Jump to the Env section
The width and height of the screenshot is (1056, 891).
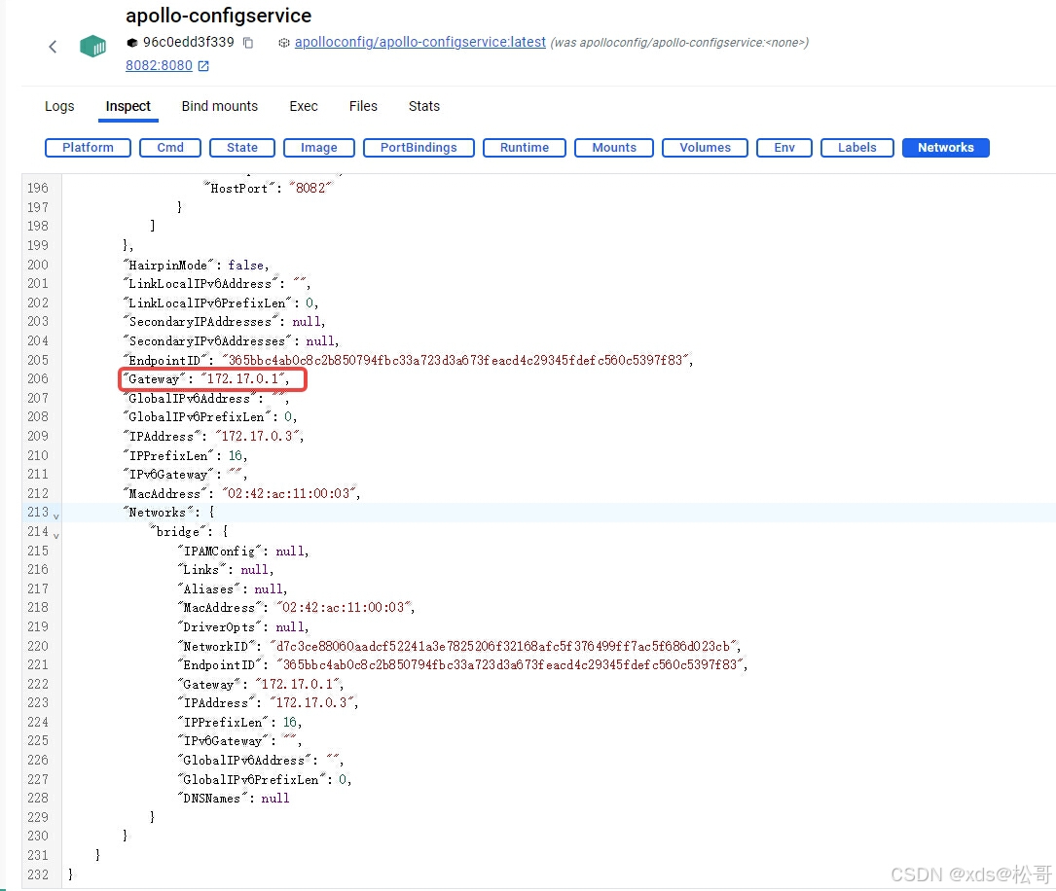coord(784,148)
